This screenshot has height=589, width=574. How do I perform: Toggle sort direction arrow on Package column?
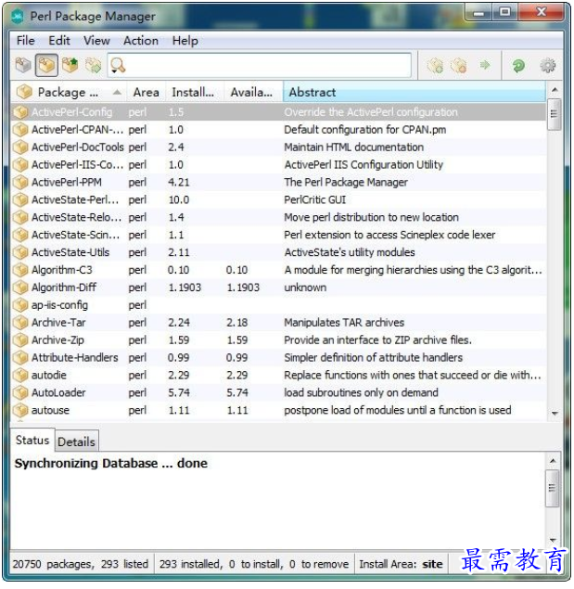tap(117, 92)
